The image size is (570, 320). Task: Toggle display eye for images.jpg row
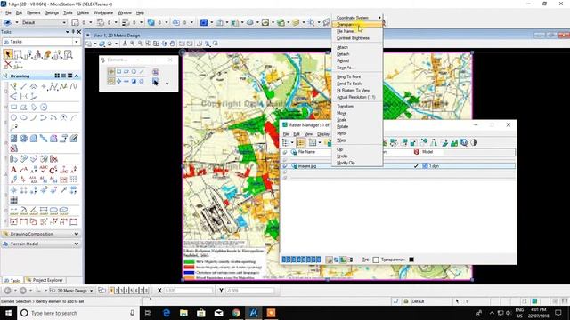tap(285, 166)
